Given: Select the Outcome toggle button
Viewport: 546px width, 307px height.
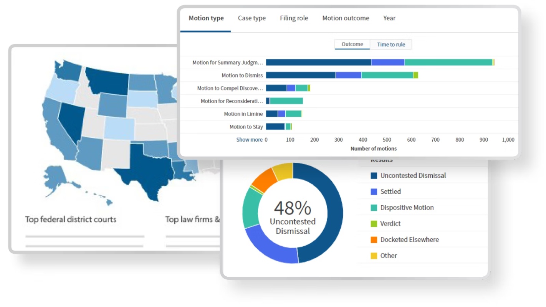Looking at the screenshot, I should click(352, 44).
